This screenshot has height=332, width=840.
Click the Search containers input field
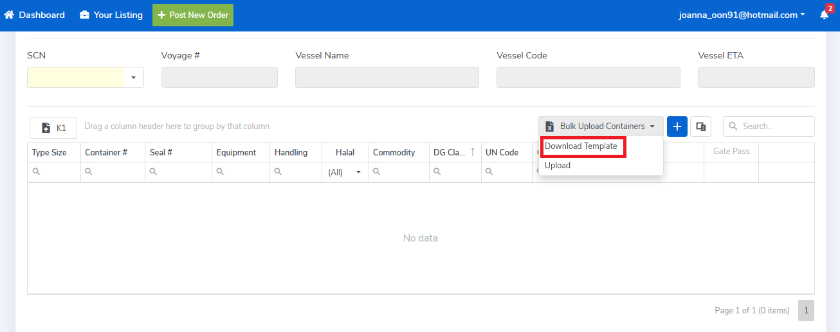[775, 127]
